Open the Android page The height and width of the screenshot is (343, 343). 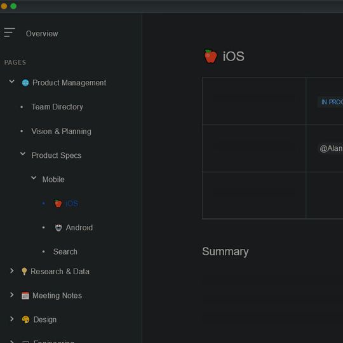tap(79, 228)
